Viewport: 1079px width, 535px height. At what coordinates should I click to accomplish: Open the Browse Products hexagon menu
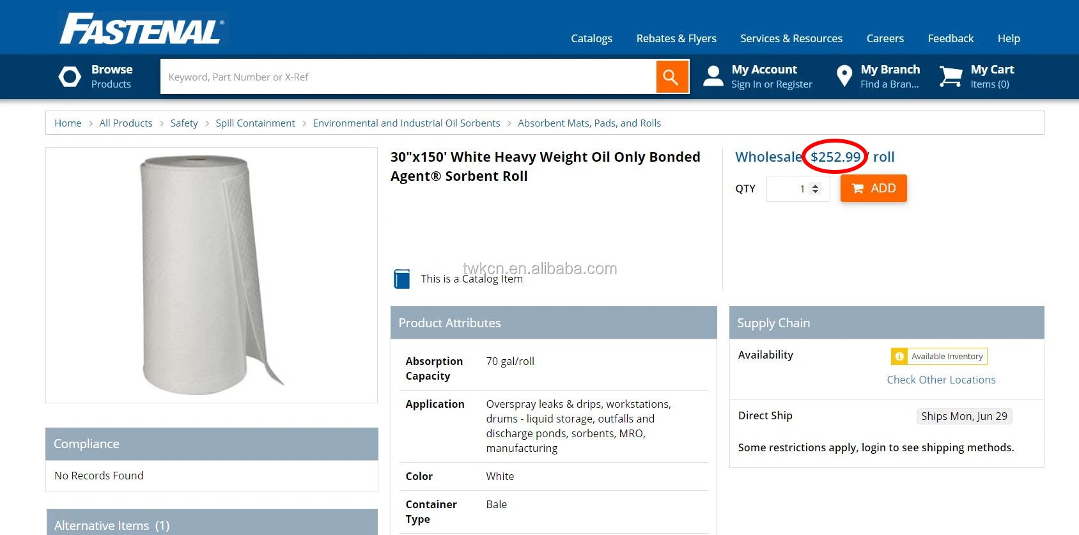[70, 77]
